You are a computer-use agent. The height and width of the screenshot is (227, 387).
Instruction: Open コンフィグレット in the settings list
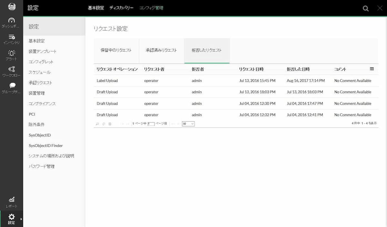(41, 62)
